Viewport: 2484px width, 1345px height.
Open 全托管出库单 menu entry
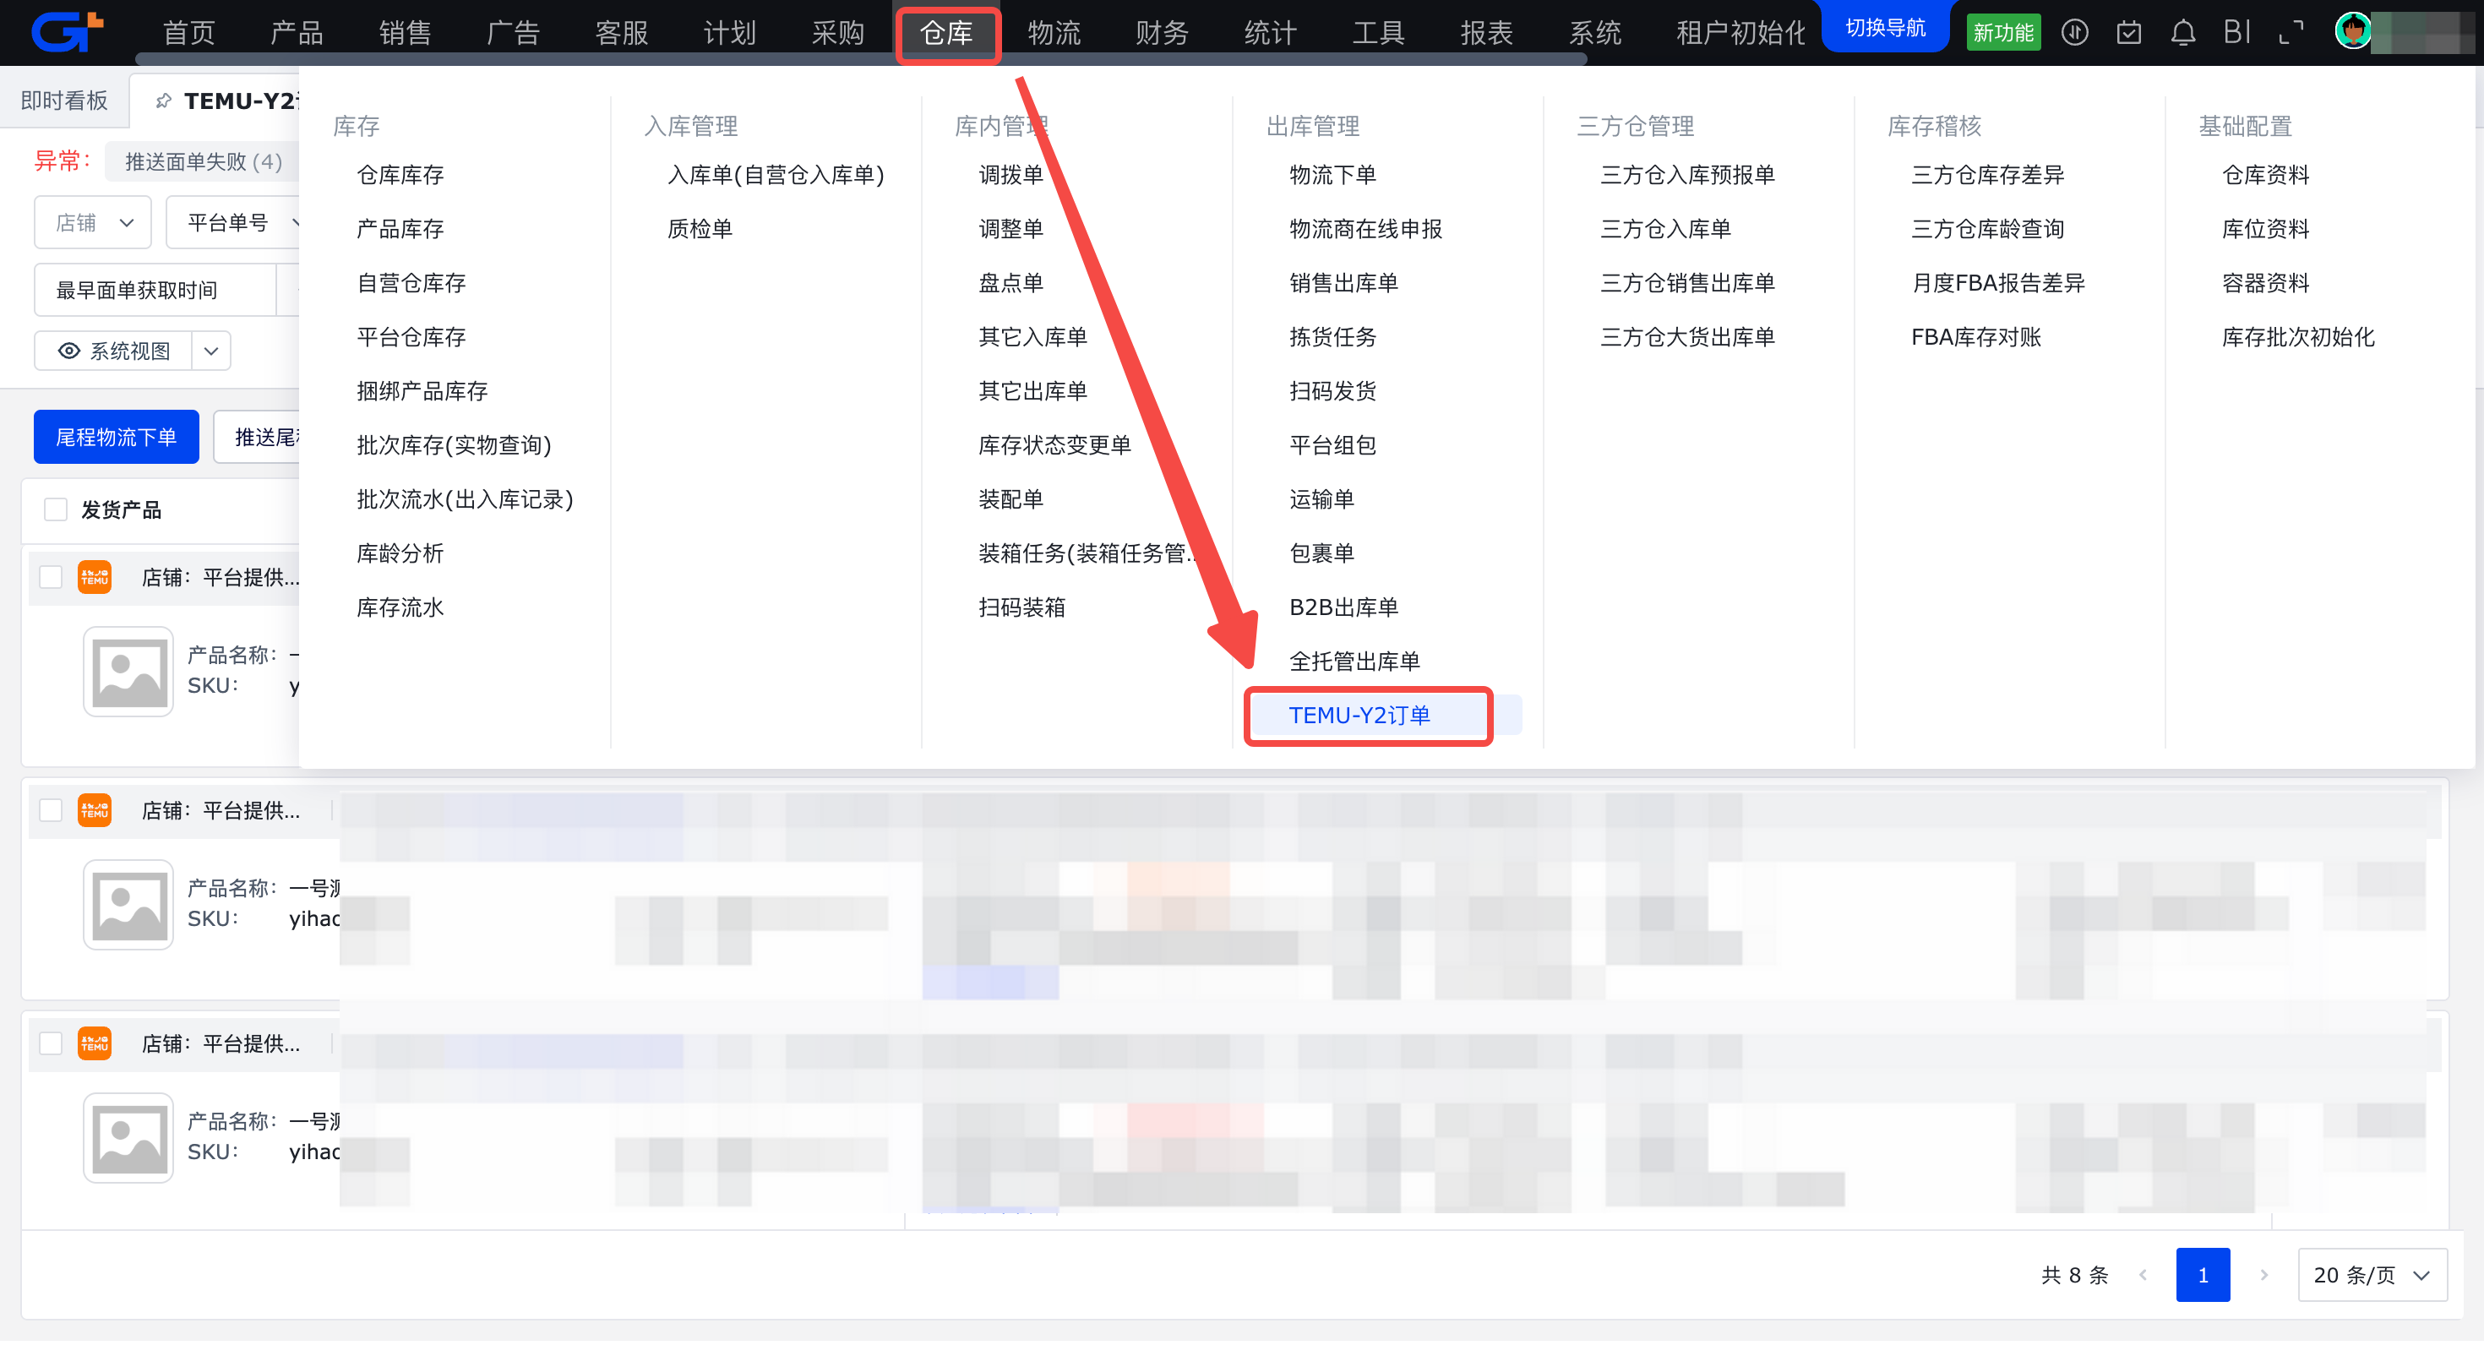[1354, 662]
